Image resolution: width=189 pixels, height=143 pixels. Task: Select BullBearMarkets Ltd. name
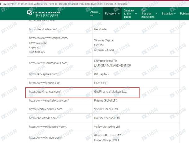107,118
